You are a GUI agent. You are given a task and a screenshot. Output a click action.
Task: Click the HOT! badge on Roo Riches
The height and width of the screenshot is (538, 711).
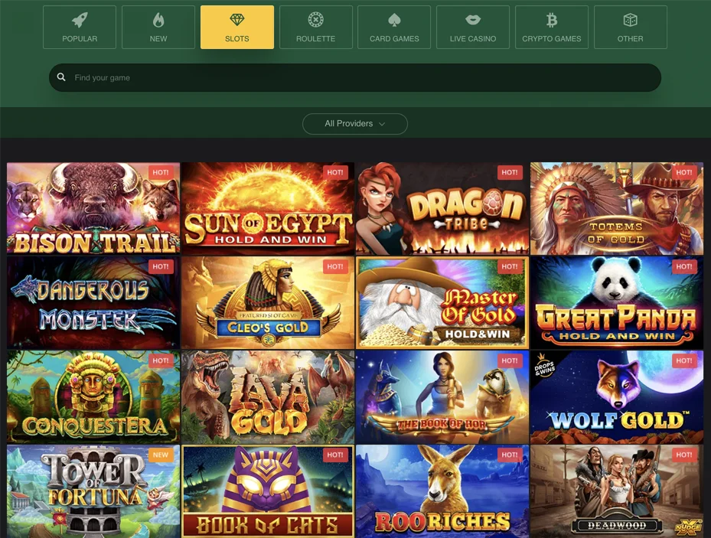510,455
